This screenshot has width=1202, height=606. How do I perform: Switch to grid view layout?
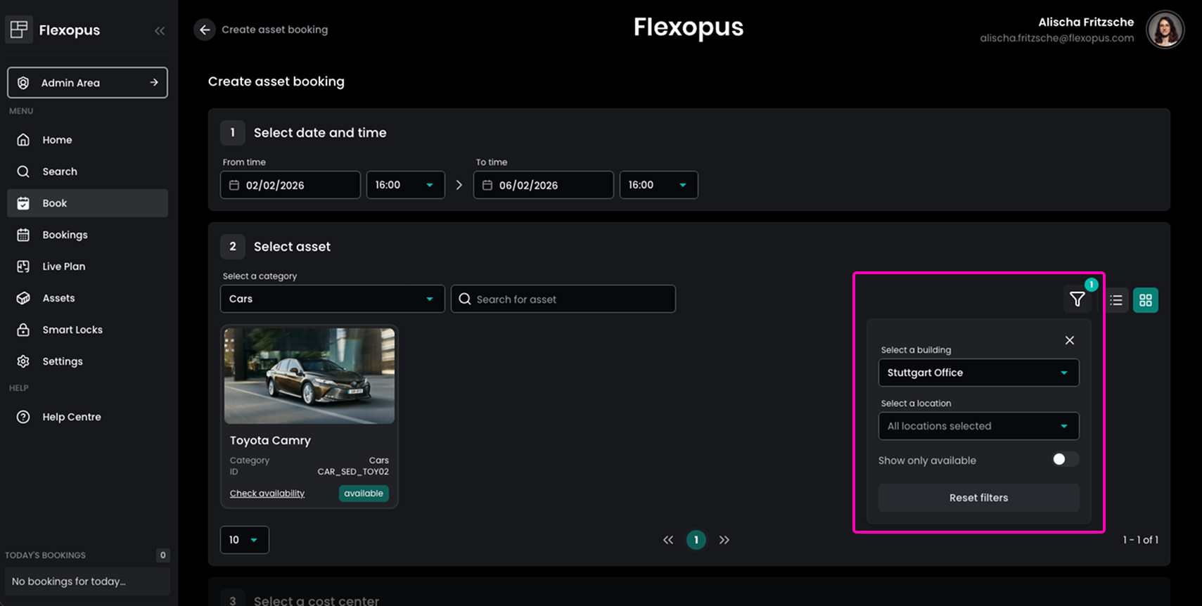click(1145, 300)
